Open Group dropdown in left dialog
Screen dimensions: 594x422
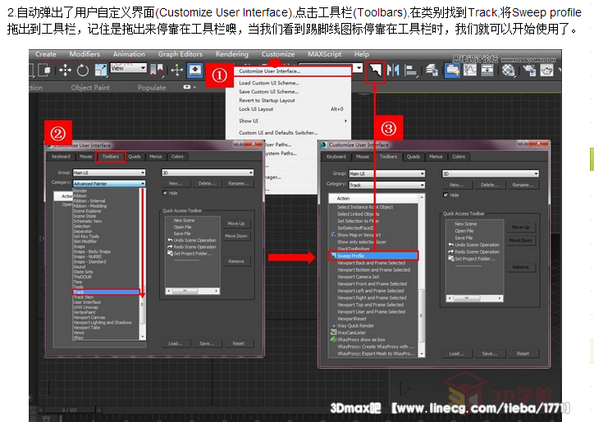point(109,172)
